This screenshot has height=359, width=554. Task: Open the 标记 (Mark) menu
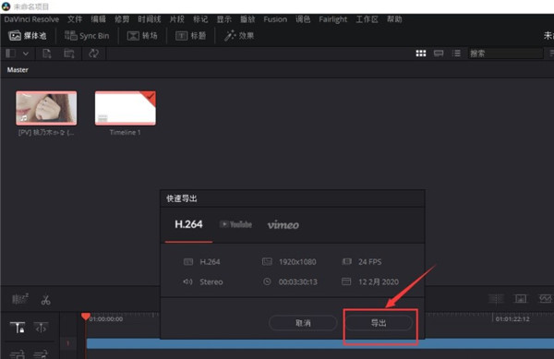200,19
